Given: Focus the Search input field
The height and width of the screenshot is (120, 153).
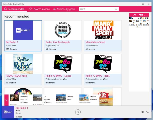Looking at the screenshot, I should click(x=99, y=9).
